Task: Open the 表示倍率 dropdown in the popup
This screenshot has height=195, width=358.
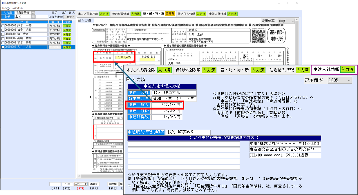Action: (349, 80)
